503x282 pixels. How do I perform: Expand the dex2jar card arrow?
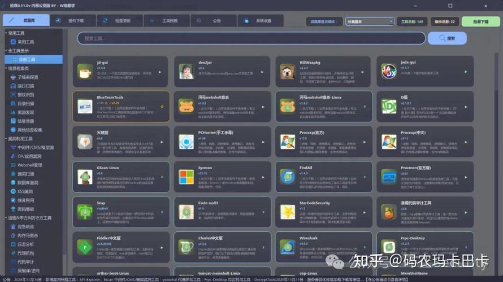click(262, 72)
